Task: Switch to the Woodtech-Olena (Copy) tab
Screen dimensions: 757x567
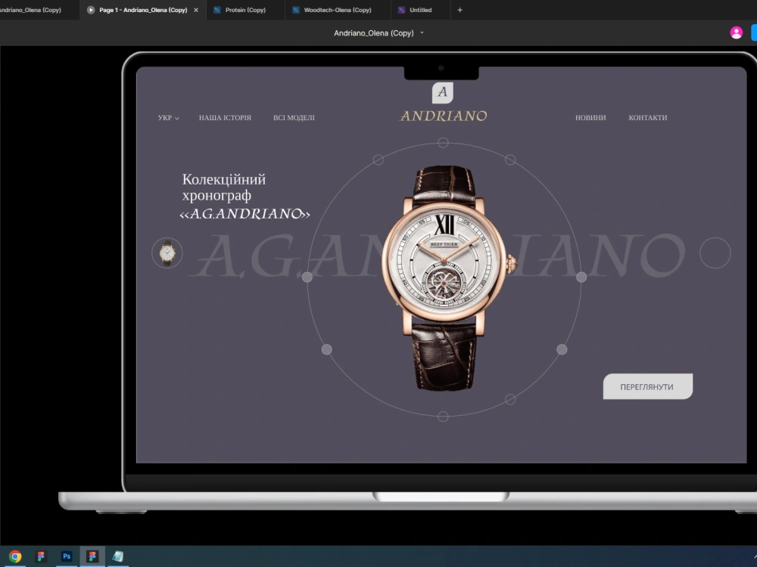Action: (338, 10)
